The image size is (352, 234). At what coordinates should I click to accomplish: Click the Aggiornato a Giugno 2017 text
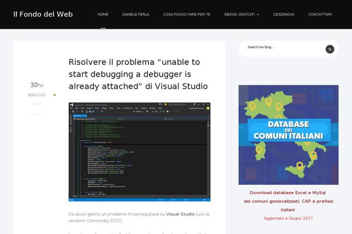(288, 218)
